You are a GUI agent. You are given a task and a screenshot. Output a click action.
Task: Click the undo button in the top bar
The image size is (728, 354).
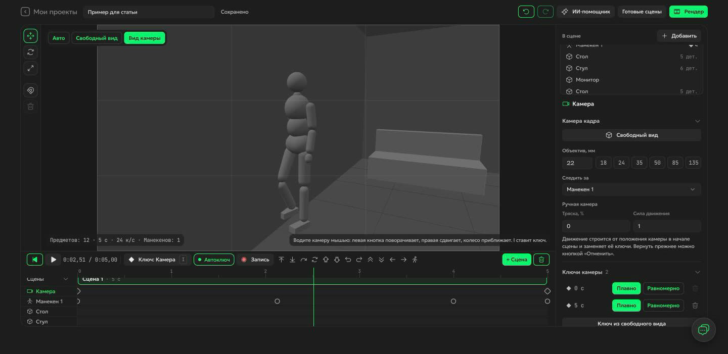coord(526,12)
